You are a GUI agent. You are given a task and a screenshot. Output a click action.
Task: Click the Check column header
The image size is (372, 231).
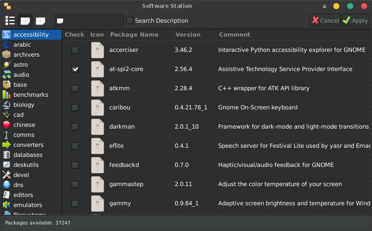pos(74,35)
